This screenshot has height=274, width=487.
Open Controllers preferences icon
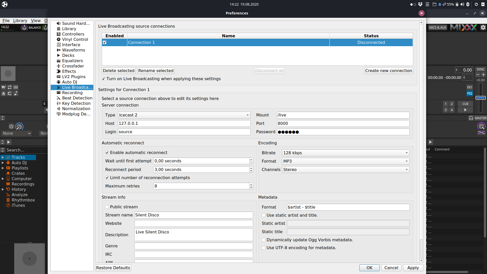pos(59,34)
